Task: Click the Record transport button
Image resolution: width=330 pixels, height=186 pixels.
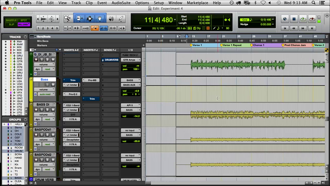Action: tap(312, 19)
